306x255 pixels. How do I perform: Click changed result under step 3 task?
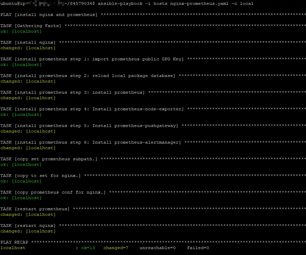(28, 98)
